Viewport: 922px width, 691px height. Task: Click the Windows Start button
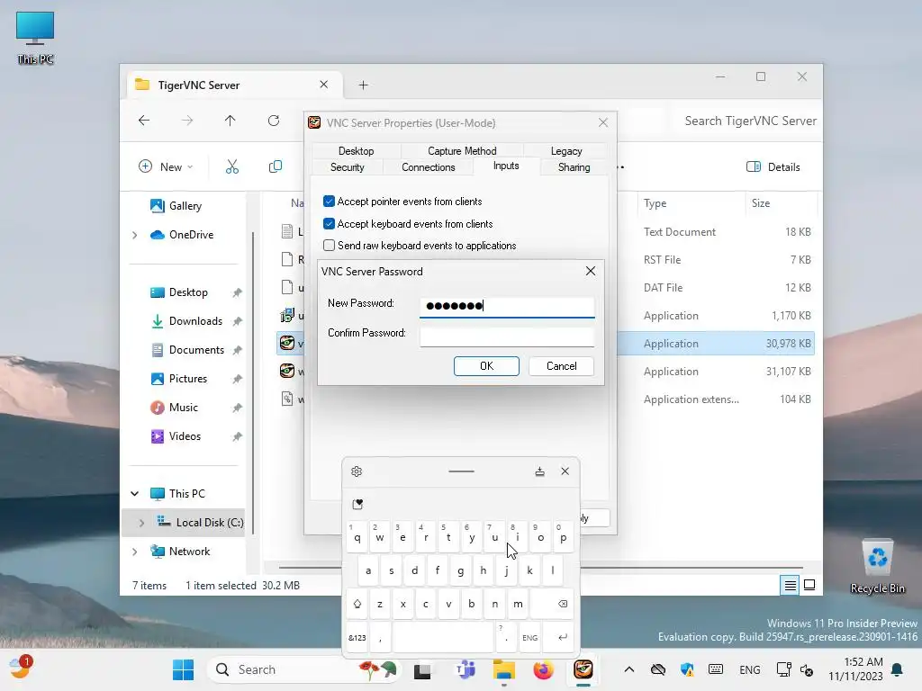coord(183,669)
